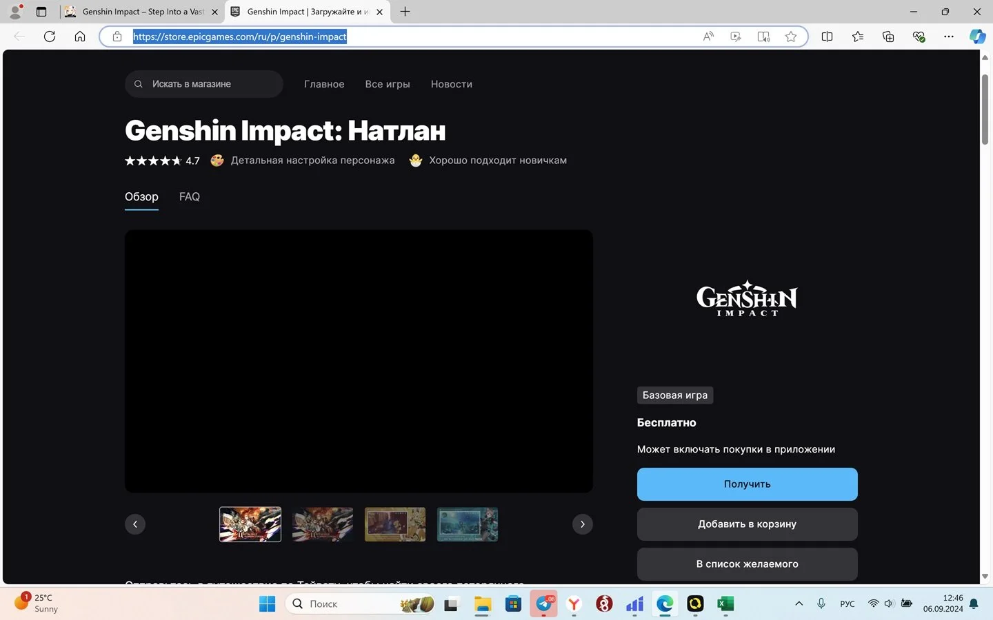The image size is (993, 620).
Task: Select the third media thumbnail
Action: coord(395,524)
